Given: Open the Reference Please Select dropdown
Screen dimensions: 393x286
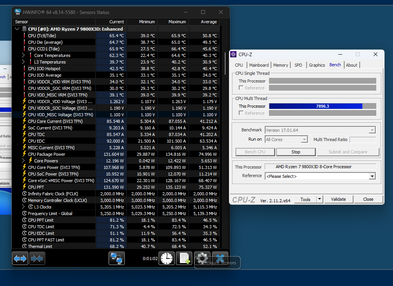Looking at the screenshot, I should 372,176.
